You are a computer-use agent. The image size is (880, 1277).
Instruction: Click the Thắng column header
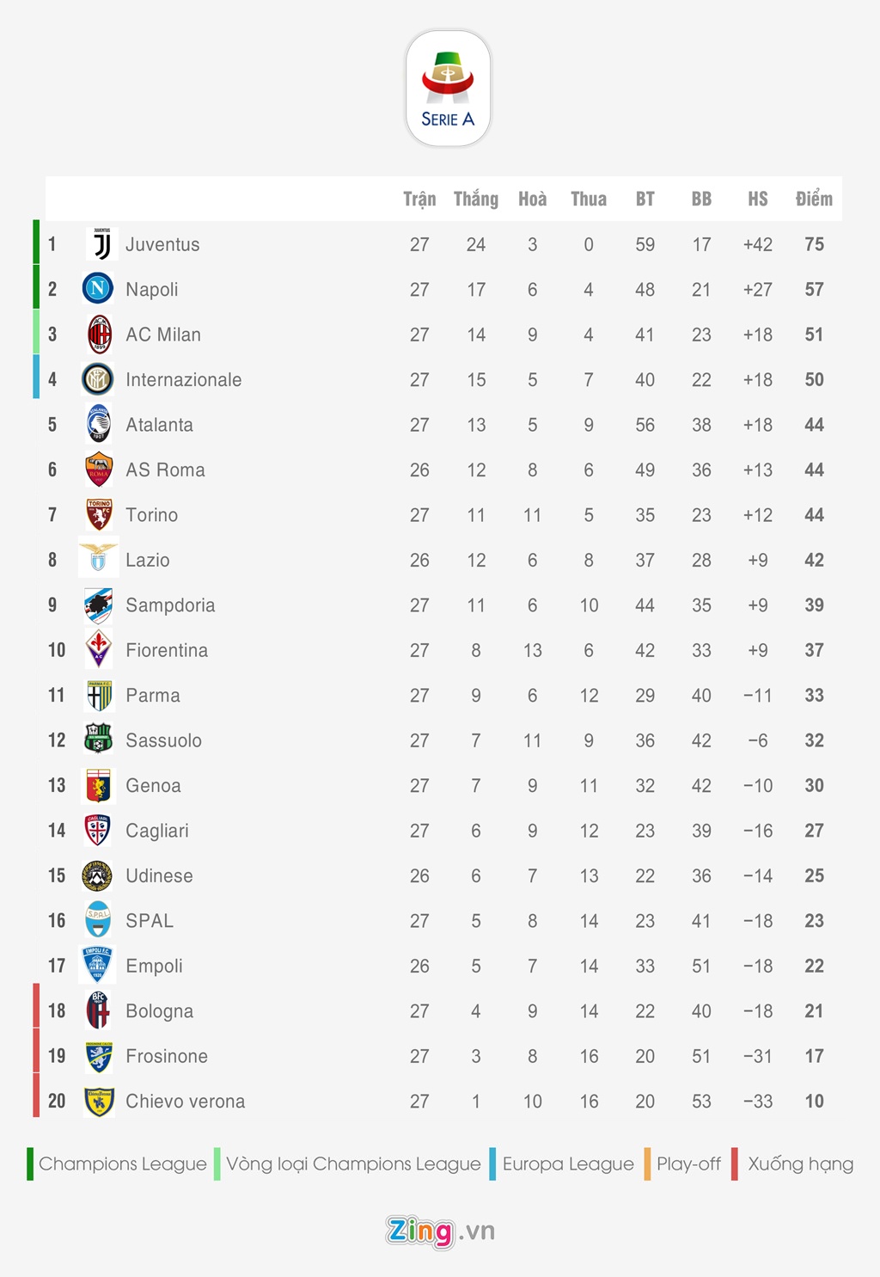pyautogui.click(x=476, y=200)
